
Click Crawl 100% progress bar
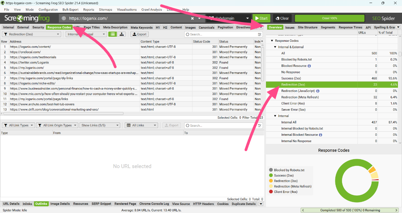[330, 18]
